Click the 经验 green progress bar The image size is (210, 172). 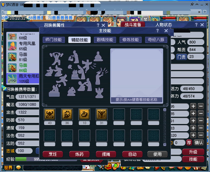(x=21, y=159)
